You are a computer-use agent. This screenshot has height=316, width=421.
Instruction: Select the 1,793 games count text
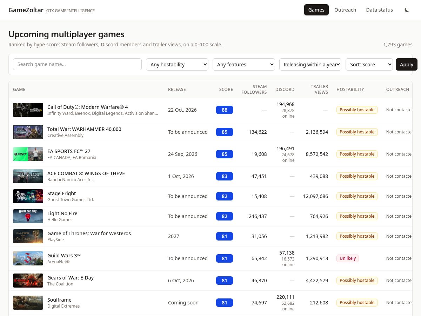[x=398, y=45]
